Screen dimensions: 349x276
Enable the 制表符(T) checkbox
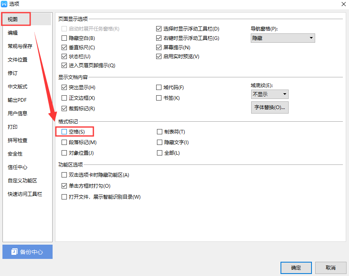[x=159, y=132]
